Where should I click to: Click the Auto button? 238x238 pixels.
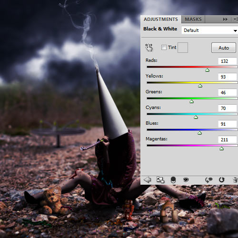click(224, 48)
